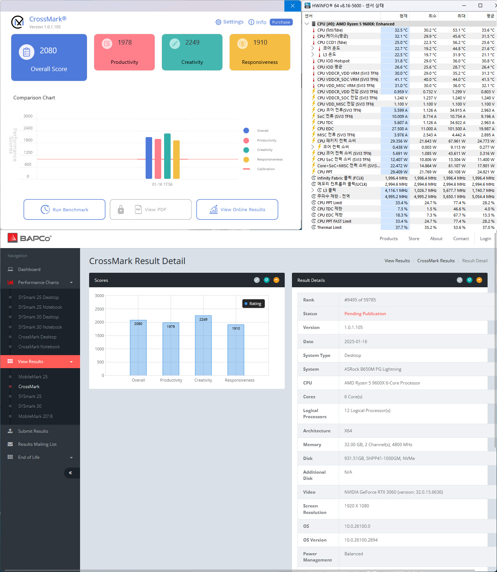Click HWiNFO 센서 column header
This screenshot has height=572, width=497.
coord(341,16)
